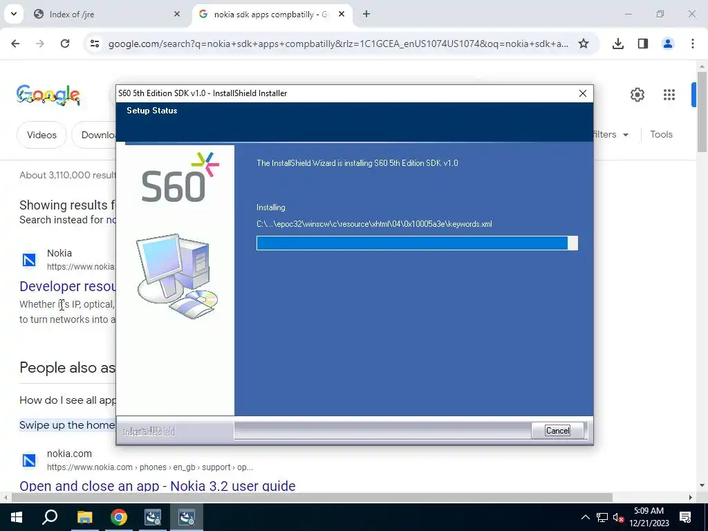Open Windows Start menu
The height and width of the screenshot is (531, 708).
pos(17,517)
